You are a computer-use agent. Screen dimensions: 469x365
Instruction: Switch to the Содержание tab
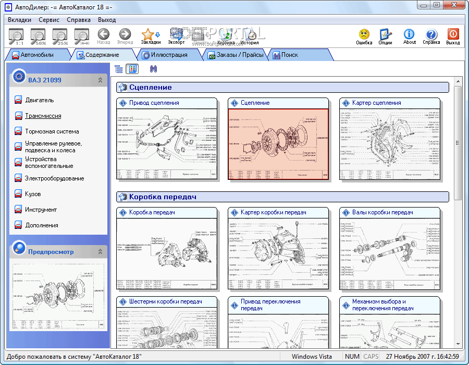(x=102, y=55)
